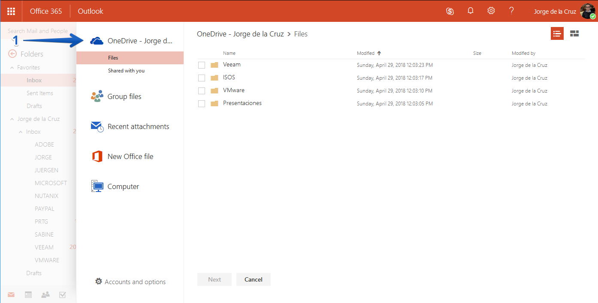Select the ADOBE mail folder
Image resolution: width=598 pixels, height=303 pixels.
pyautogui.click(x=44, y=144)
